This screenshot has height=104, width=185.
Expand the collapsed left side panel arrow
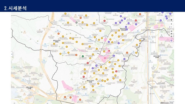click(12, 54)
